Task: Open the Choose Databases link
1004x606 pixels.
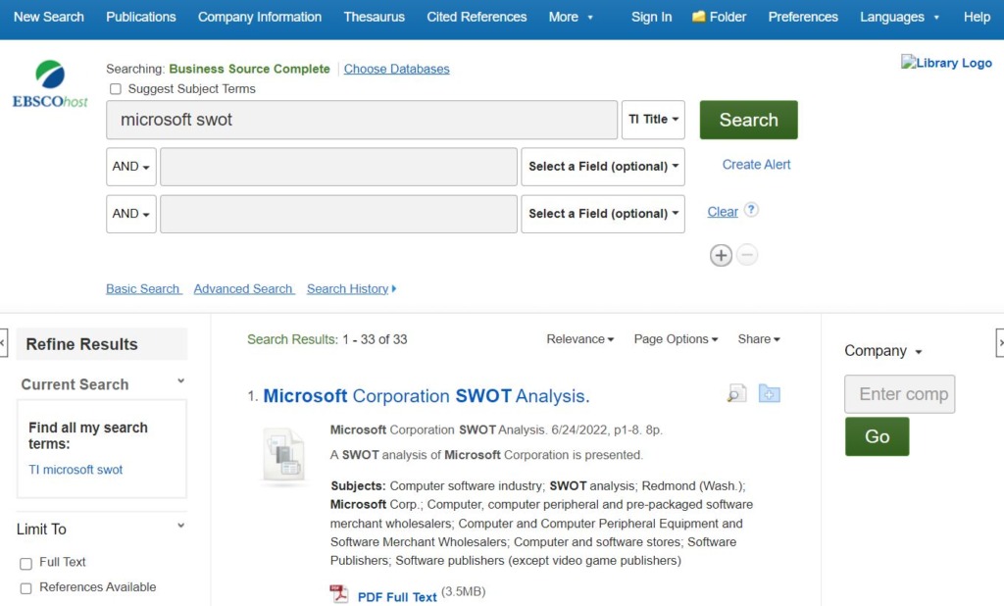Action: (396, 69)
